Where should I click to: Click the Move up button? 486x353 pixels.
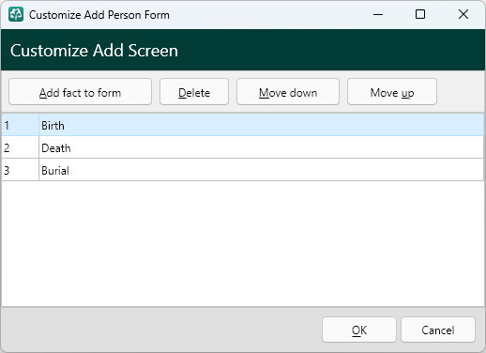[x=392, y=92]
